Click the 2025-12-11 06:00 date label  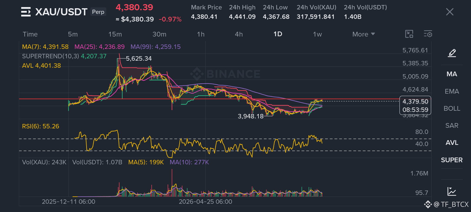(x=68, y=202)
